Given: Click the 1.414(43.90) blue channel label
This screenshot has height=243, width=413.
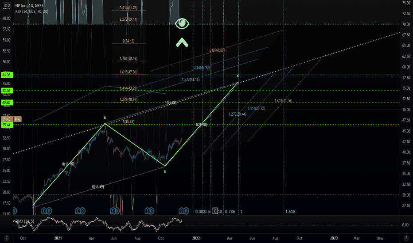Looking at the screenshot, I should (201, 68).
